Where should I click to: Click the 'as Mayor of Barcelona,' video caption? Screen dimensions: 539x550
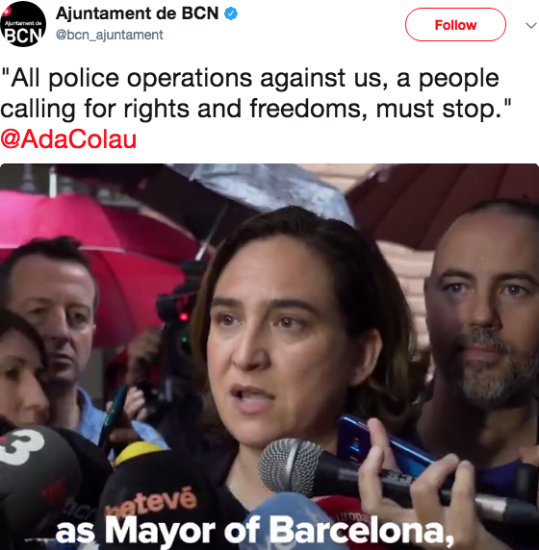click(x=254, y=532)
